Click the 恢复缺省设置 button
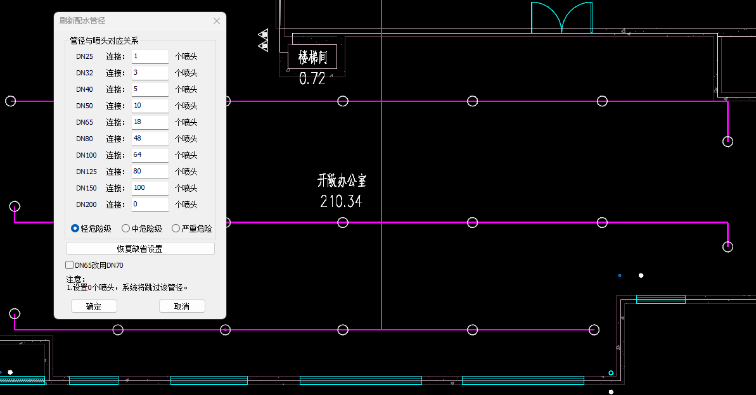This screenshot has height=395, width=756. click(x=140, y=249)
